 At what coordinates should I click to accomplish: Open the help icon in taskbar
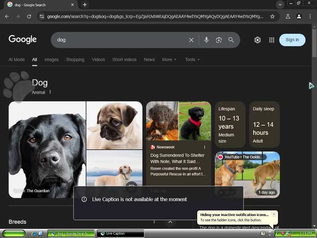pos(263,233)
